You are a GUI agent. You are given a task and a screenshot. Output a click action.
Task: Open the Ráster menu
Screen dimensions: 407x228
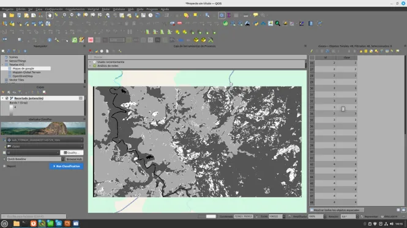pos(106,9)
